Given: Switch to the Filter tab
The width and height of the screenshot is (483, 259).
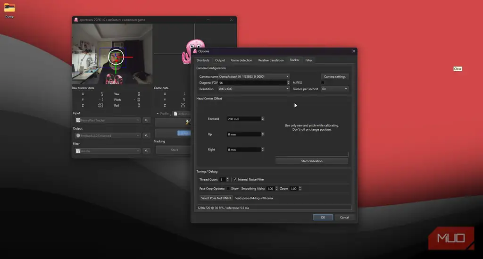Looking at the screenshot, I should click(308, 60).
